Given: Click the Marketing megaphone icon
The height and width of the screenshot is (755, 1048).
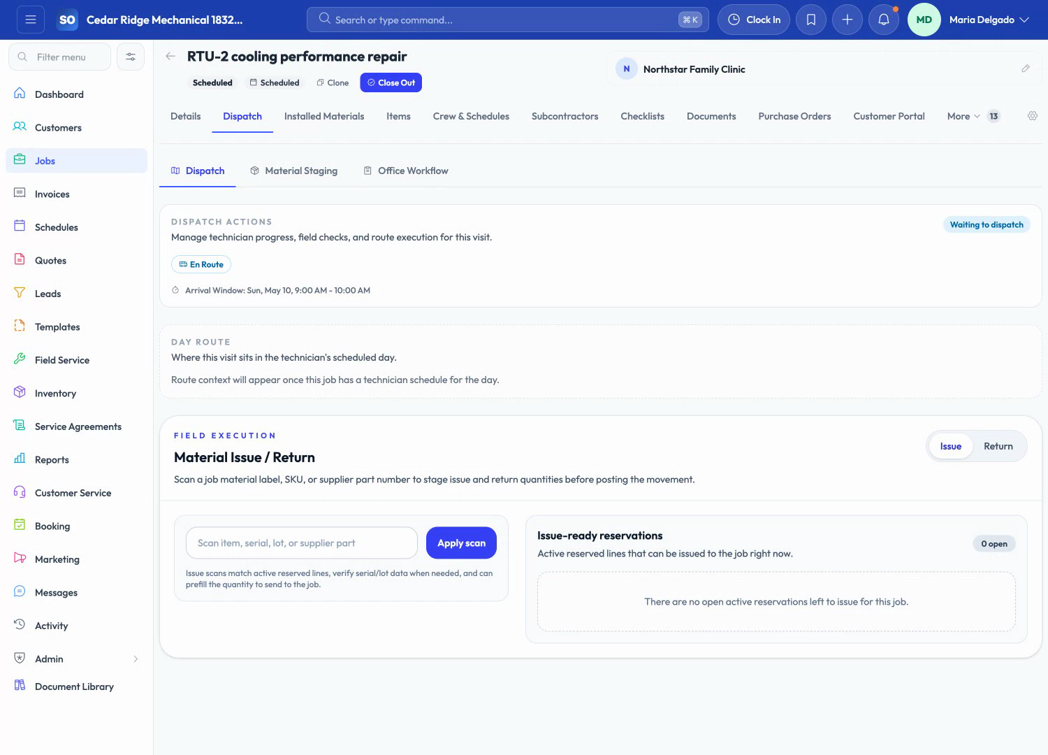Looking at the screenshot, I should click(x=20, y=559).
